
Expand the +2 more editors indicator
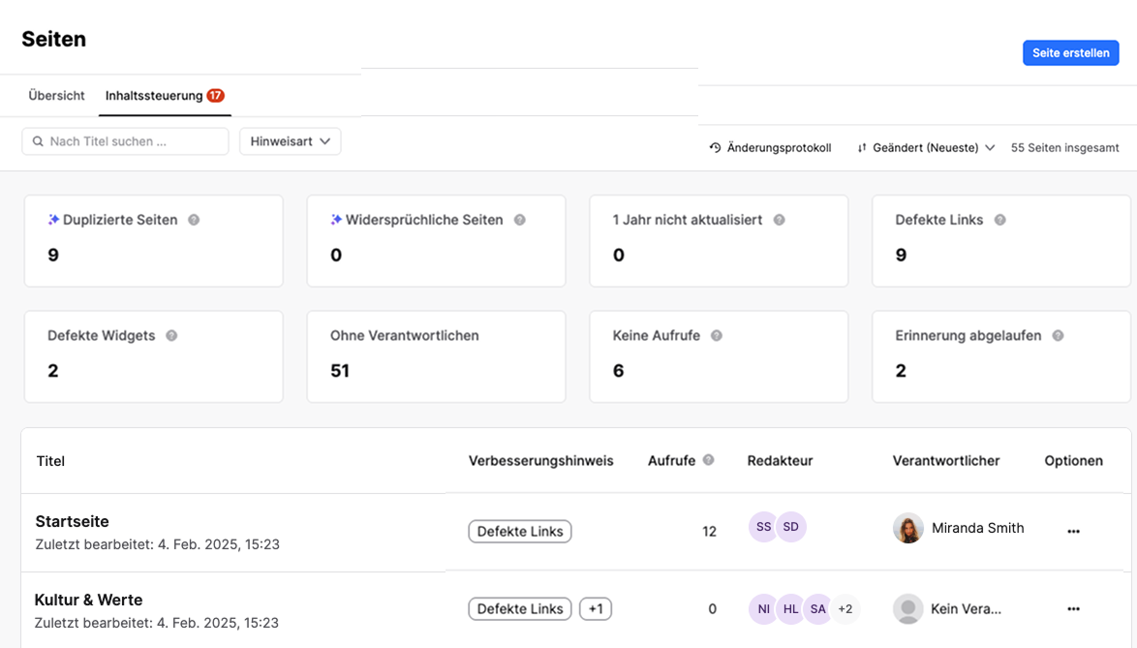tap(845, 609)
